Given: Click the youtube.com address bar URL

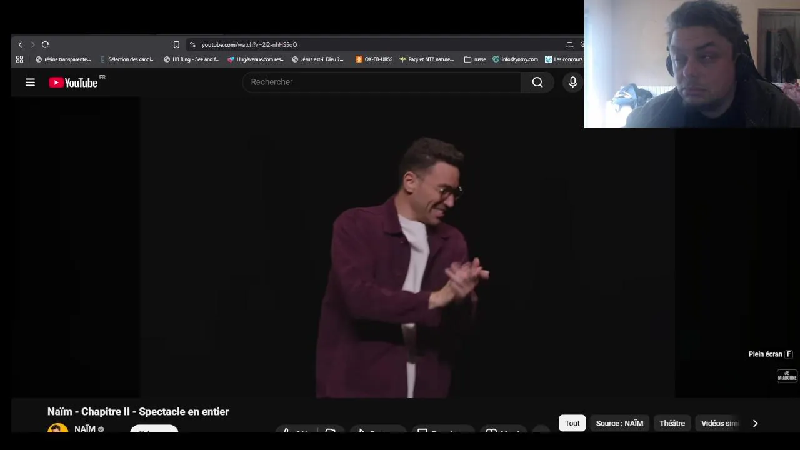Looking at the screenshot, I should tap(249, 44).
